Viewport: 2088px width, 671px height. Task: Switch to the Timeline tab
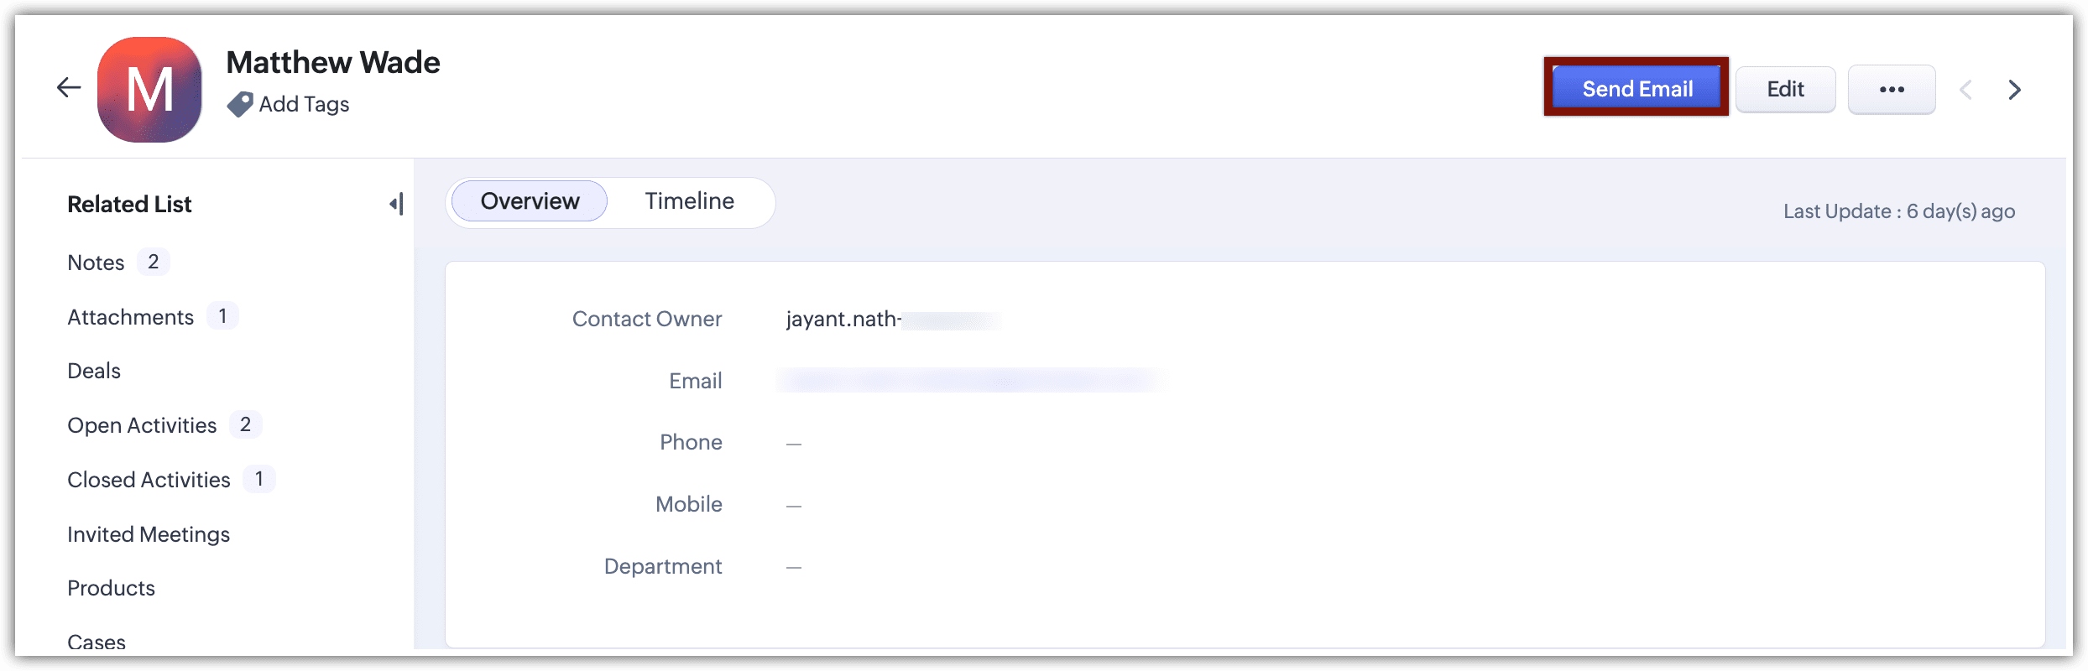[689, 201]
